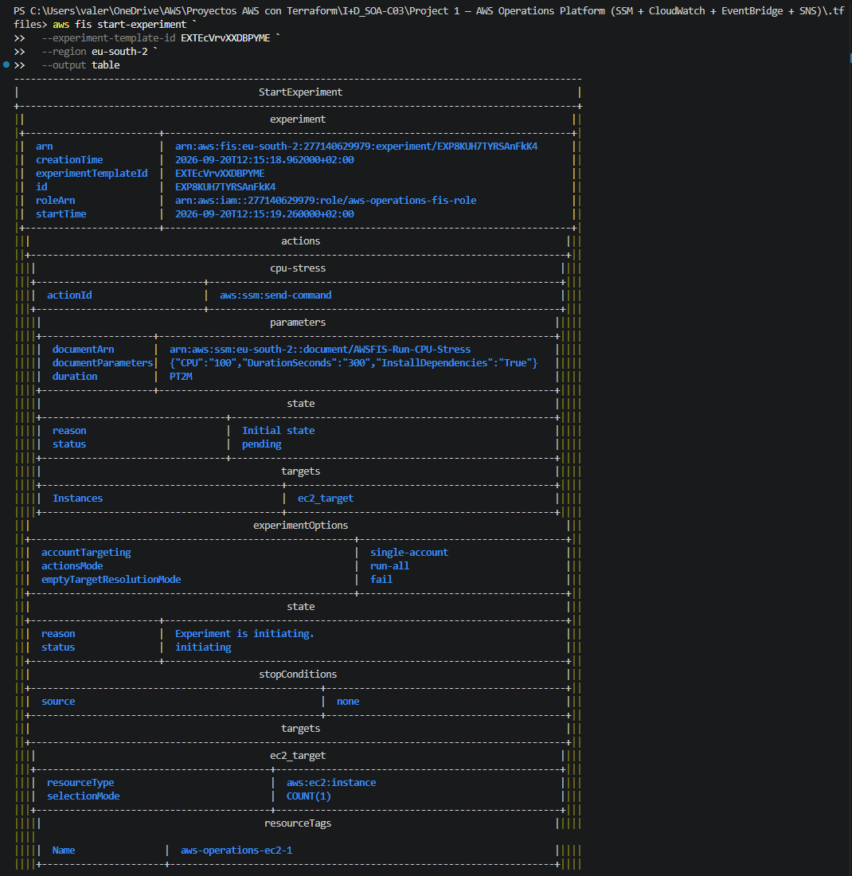Click the 'initiating' status value

(203, 647)
